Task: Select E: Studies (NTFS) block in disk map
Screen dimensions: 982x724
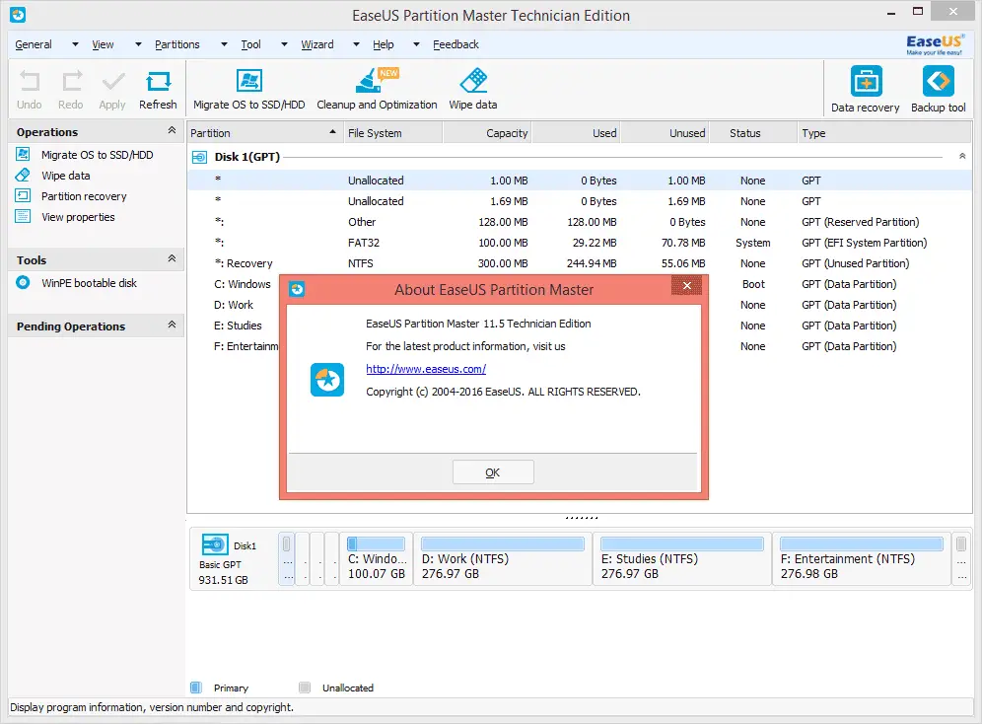Action: coord(682,559)
